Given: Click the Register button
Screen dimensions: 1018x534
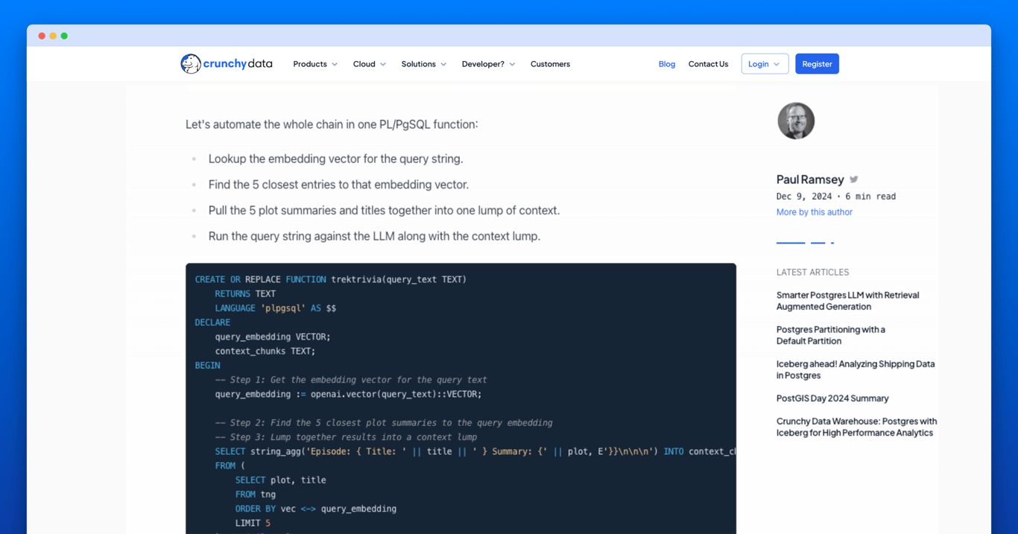Looking at the screenshot, I should 817,63.
